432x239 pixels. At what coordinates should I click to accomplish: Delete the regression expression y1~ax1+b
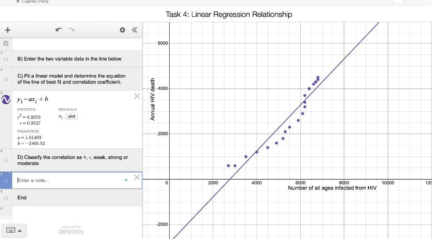[137, 96]
